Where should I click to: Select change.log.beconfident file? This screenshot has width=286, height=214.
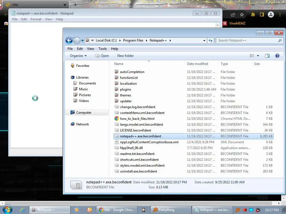(x=138, y=107)
